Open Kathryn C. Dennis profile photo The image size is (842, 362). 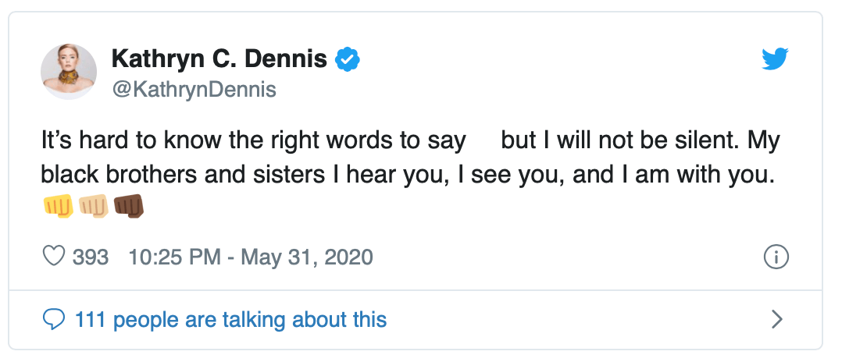(69, 71)
